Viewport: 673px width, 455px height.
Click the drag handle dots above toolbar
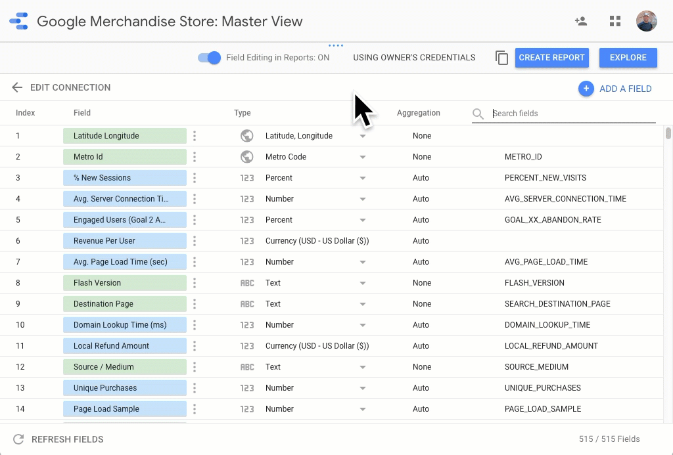tap(336, 45)
